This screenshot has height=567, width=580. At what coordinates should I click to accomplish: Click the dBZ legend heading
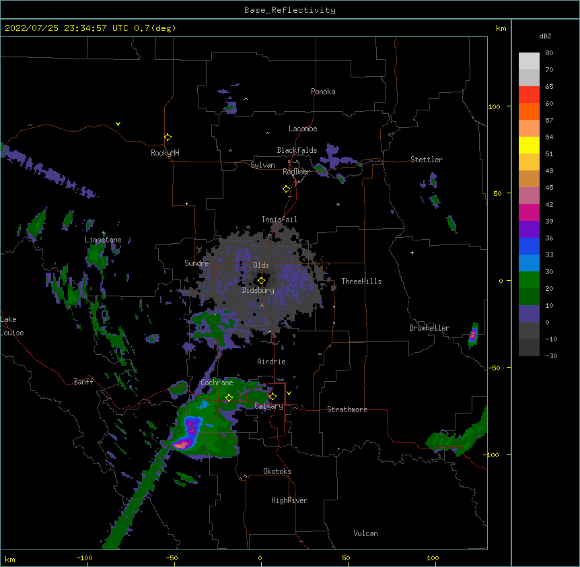pyautogui.click(x=545, y=36)
